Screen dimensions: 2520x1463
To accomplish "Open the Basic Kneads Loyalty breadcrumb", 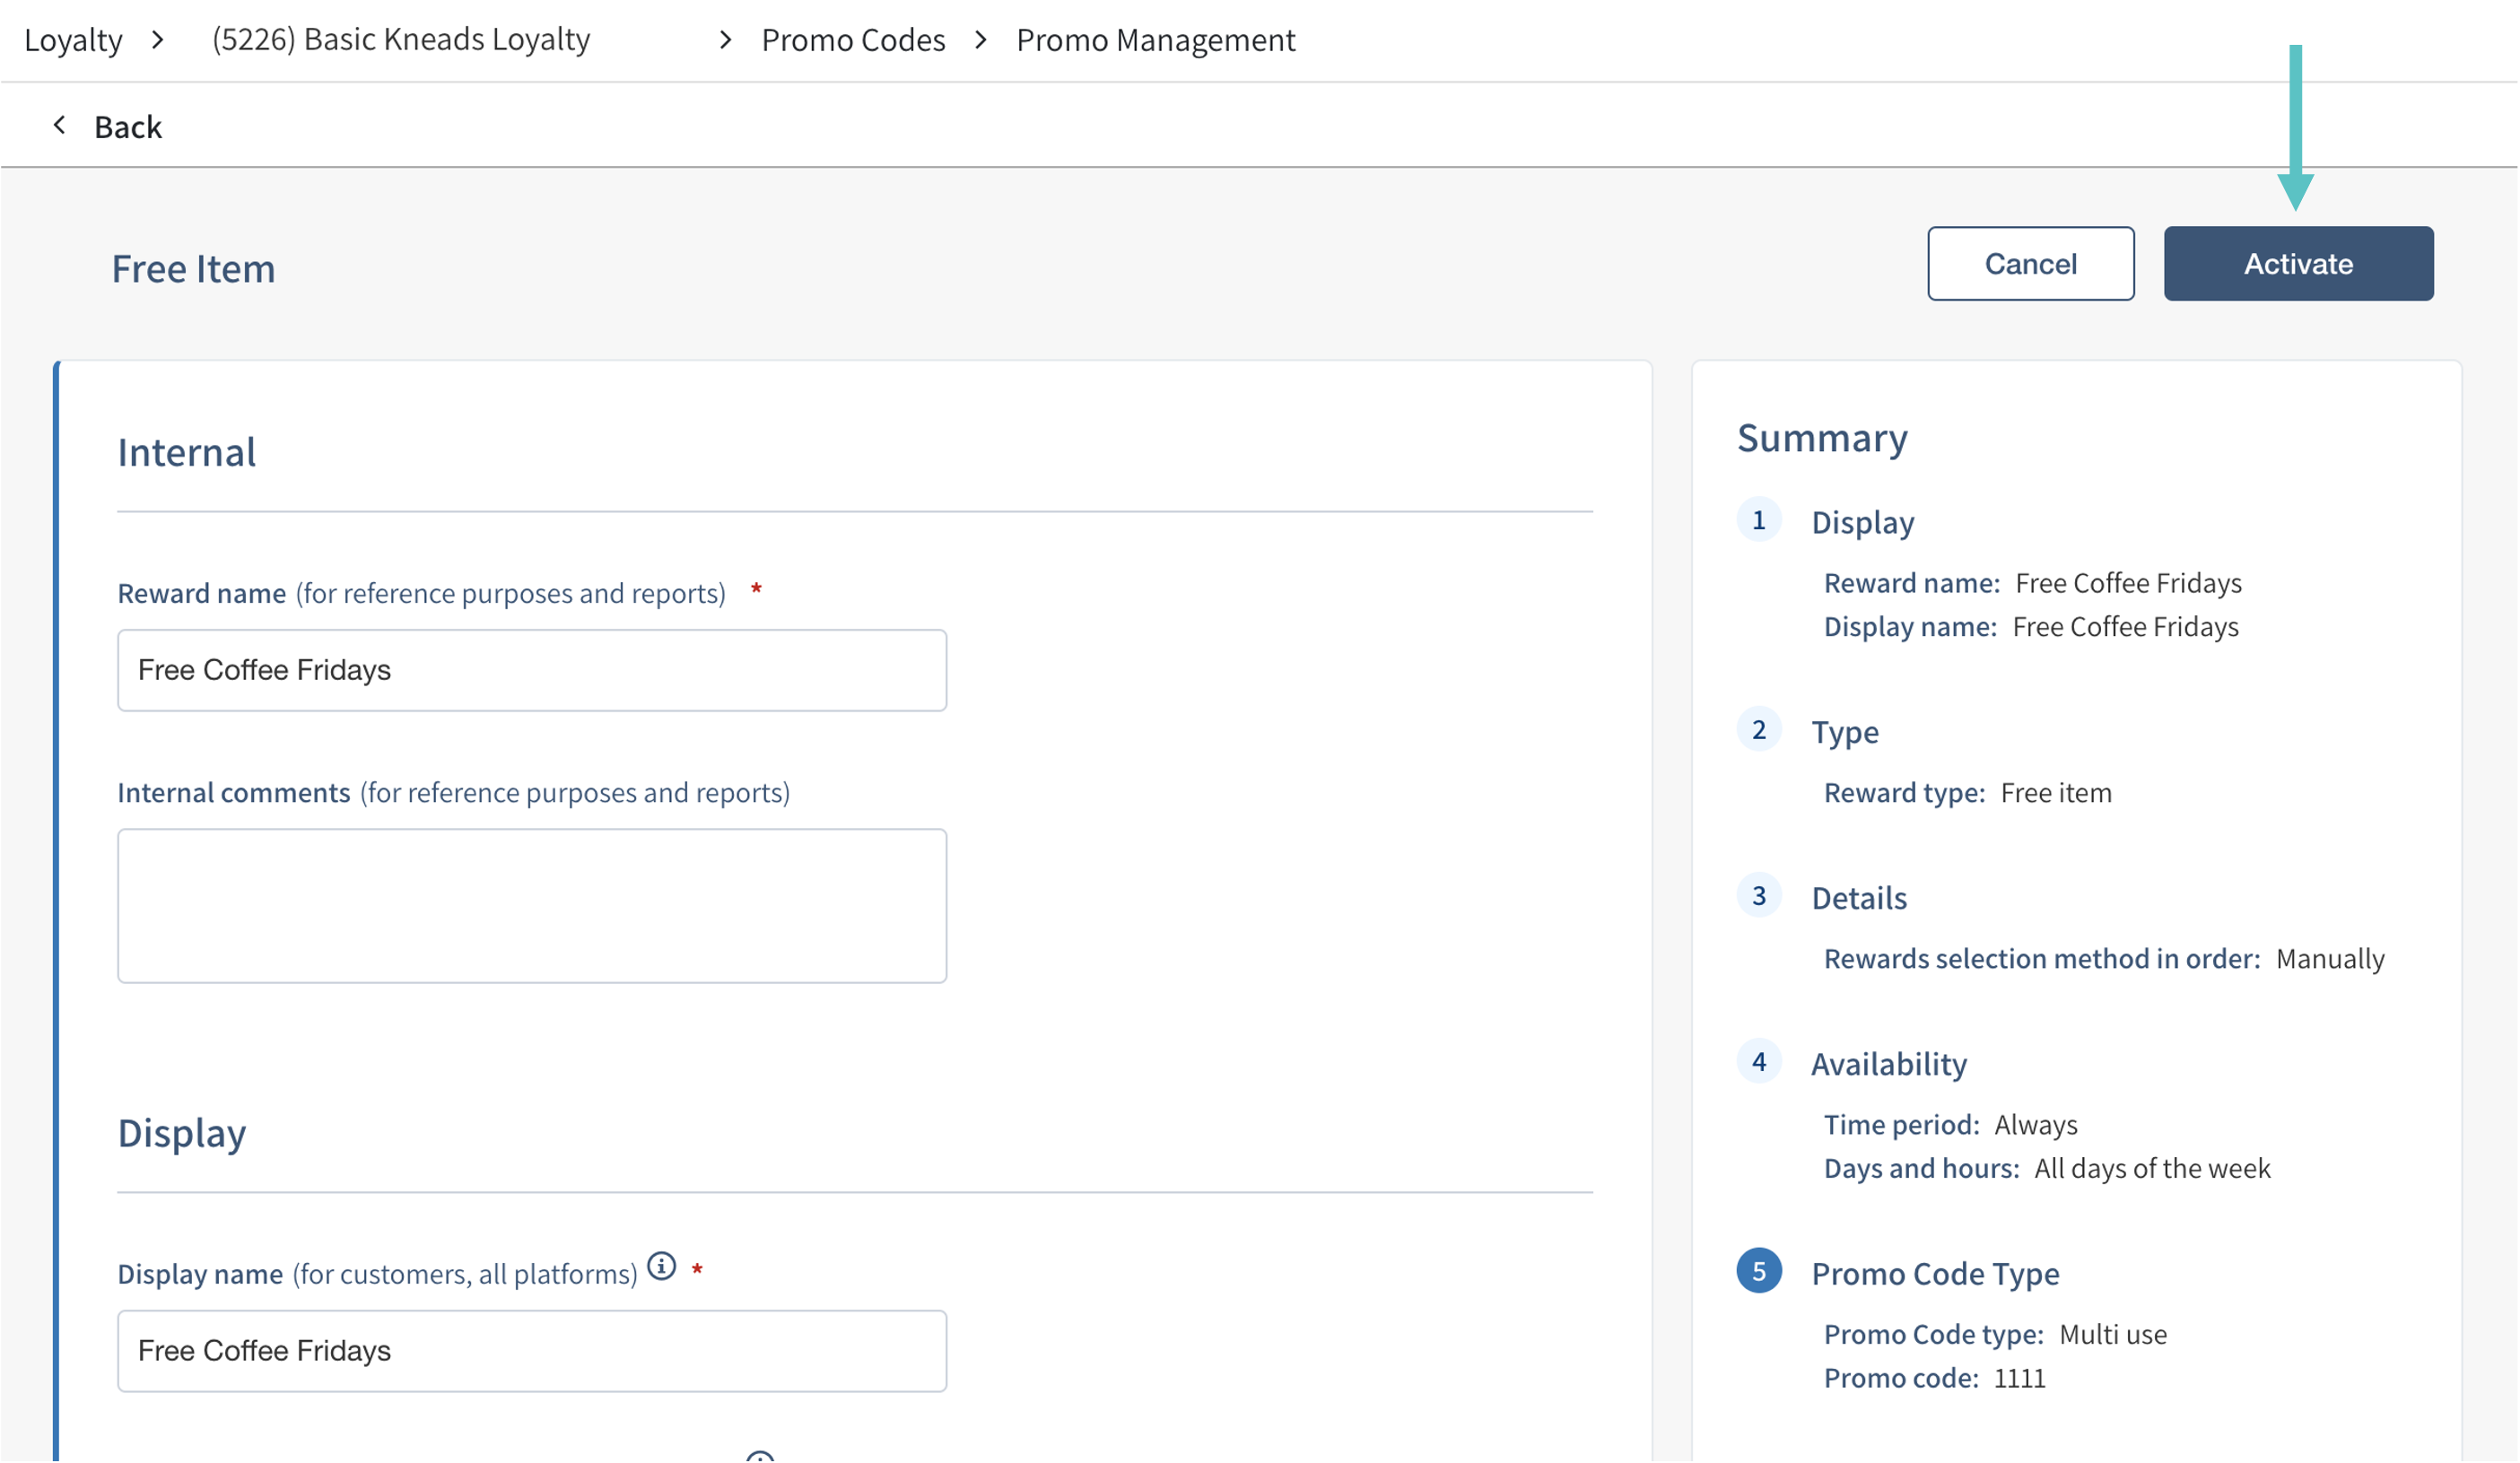I will tap(400, 40).
